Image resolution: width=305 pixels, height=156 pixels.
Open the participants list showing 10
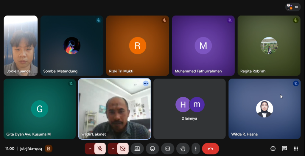(x=293, y=7)
